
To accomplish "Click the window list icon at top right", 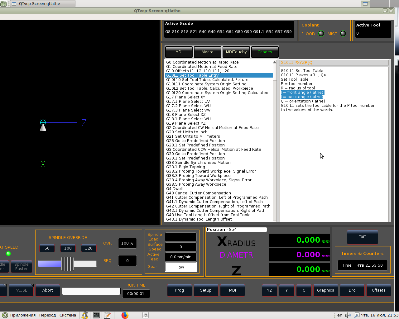I will tap(365, 4).
